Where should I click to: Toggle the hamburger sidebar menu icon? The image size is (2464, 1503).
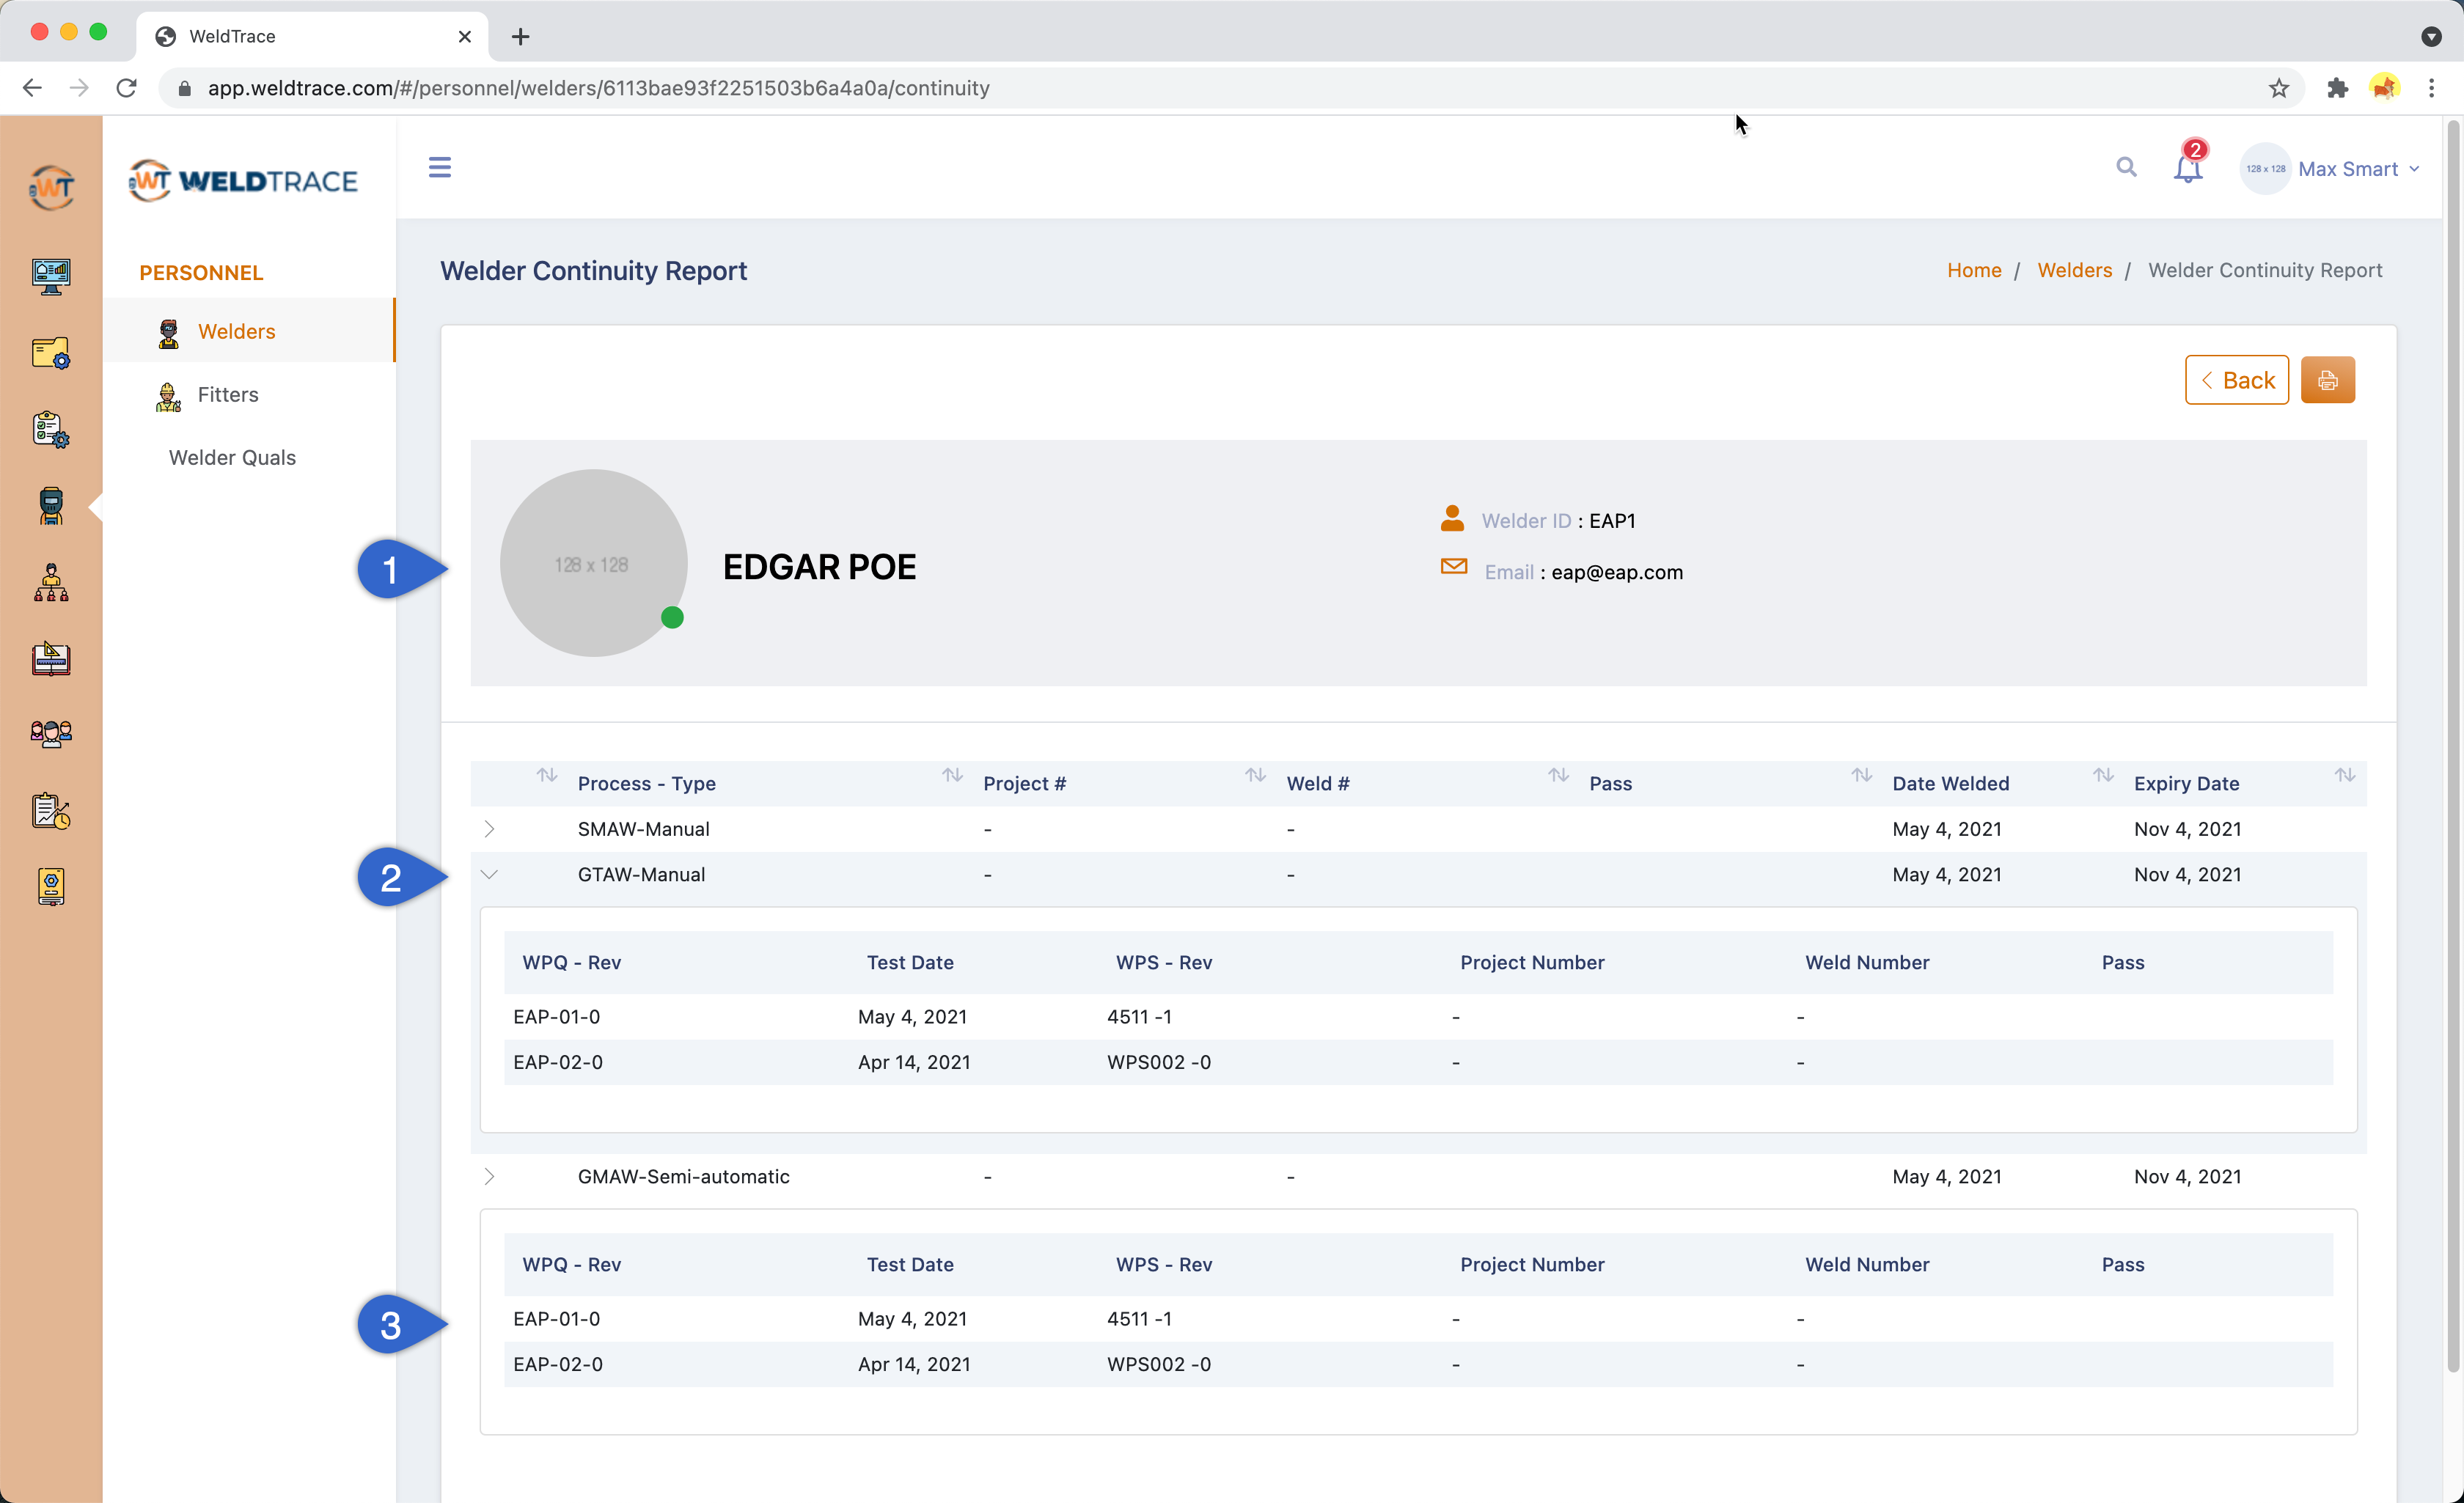439,167
